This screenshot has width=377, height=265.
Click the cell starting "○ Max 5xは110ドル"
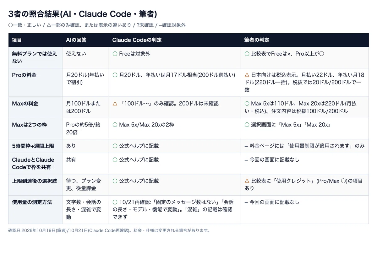(305, 107)
